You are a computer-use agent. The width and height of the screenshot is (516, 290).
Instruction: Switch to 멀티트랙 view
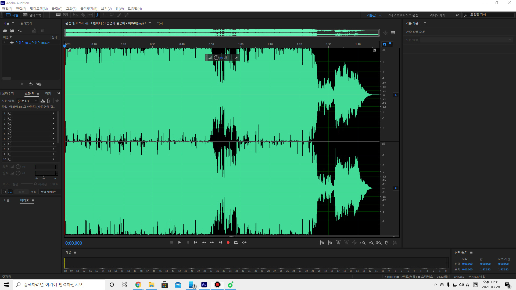click(x=32, y=15)
